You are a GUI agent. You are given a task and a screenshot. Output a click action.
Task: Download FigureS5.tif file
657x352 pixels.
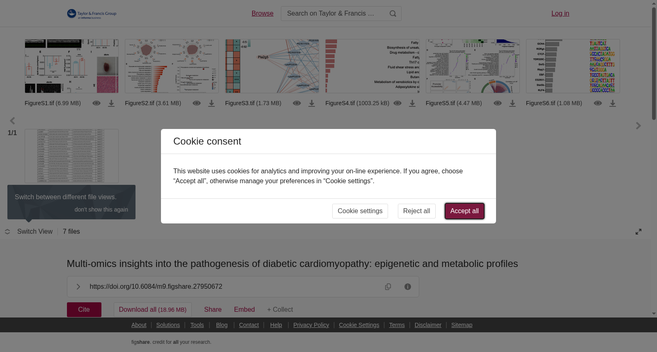pos(512,104)
